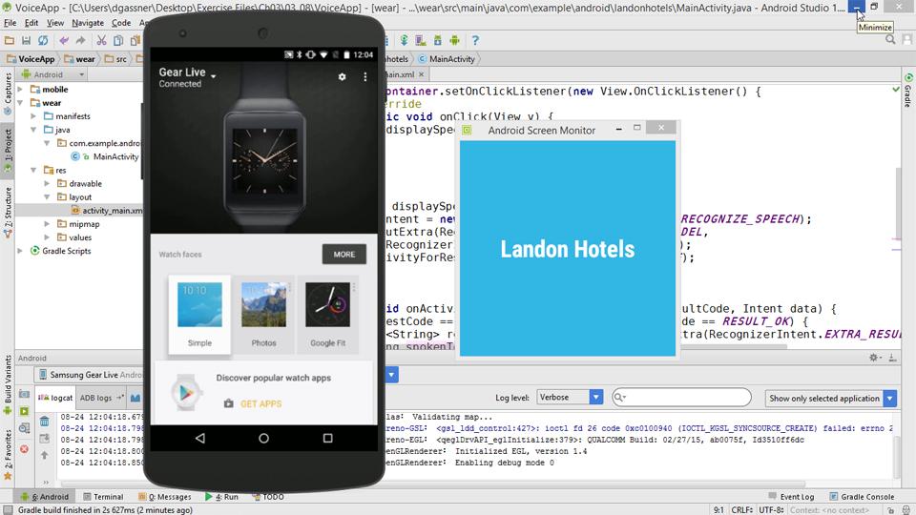Select the Photos watch face thumbnail
The image size is (916, 515).
pos(263,314)
